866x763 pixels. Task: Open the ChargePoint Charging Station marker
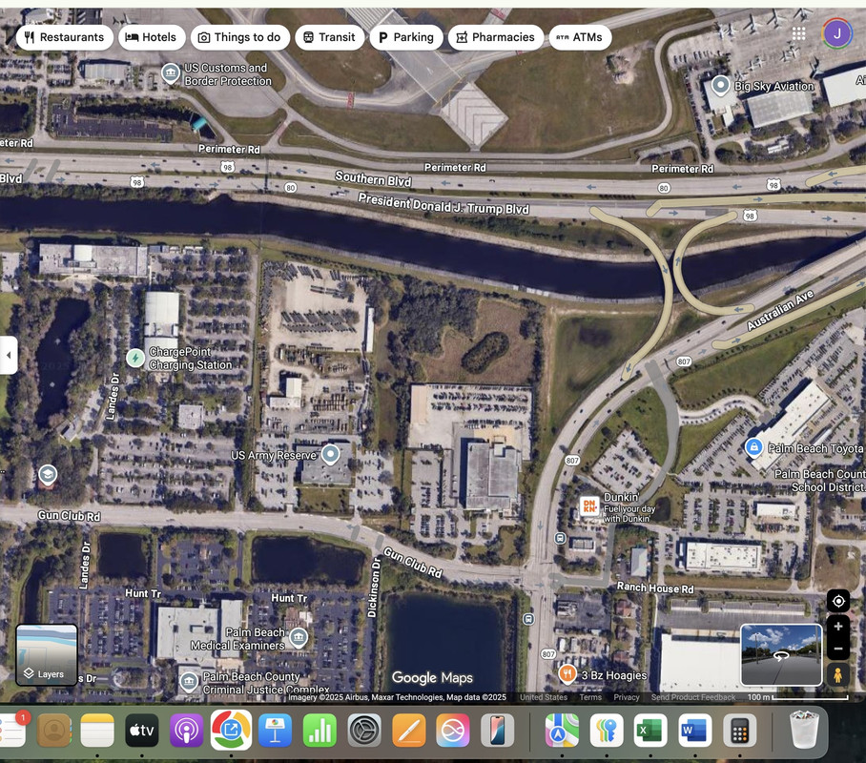pos(135,358)
